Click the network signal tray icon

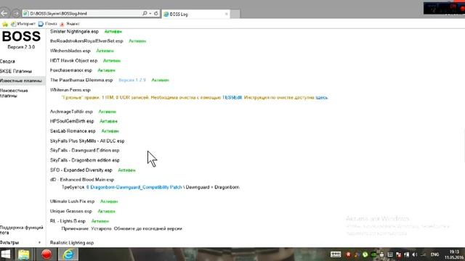[x=424, y=254]
